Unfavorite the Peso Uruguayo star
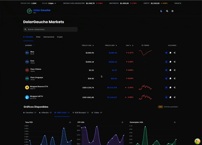This screenshot has height=145, width=202. [x=166, y=79]
